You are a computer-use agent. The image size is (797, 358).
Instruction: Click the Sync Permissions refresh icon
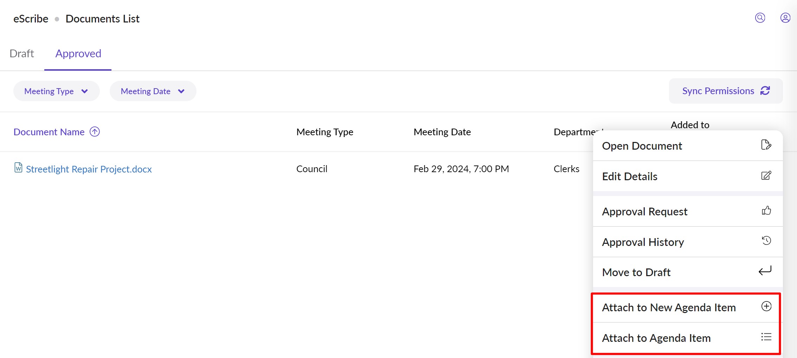765,91
